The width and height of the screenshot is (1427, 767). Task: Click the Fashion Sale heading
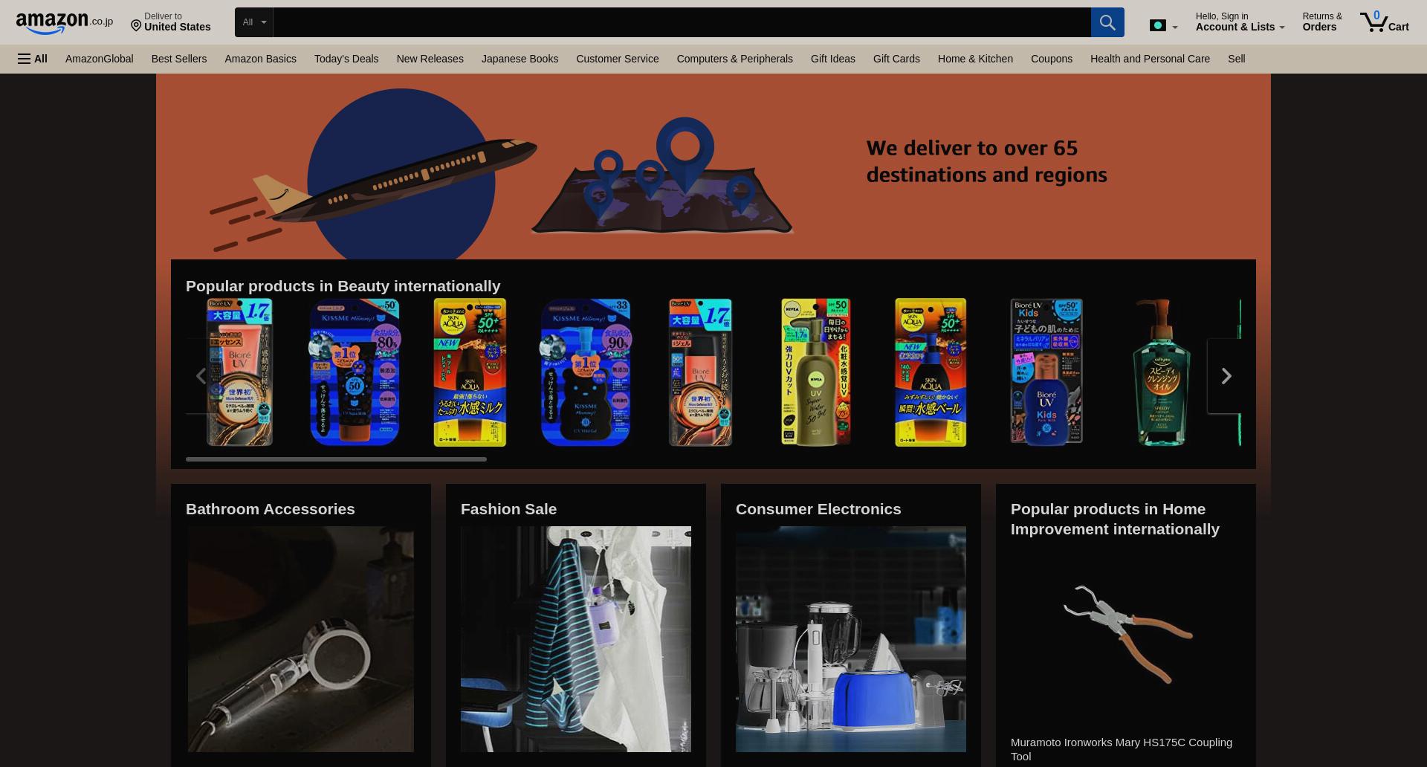[x=508, y=509]
